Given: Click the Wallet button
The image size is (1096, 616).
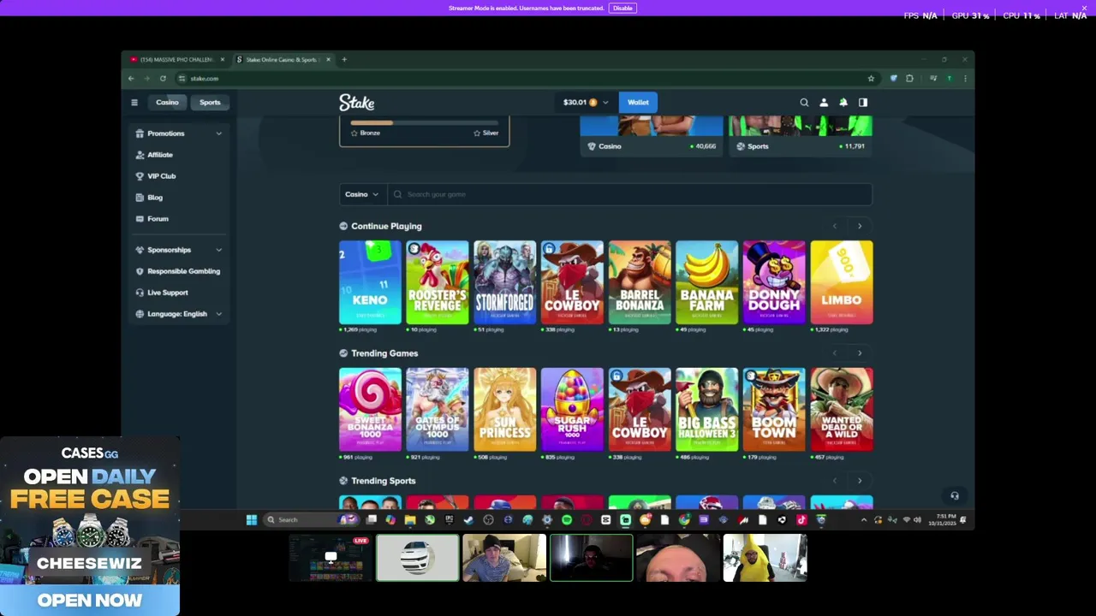Looking at the screenshot, I should tap(638, 103).
